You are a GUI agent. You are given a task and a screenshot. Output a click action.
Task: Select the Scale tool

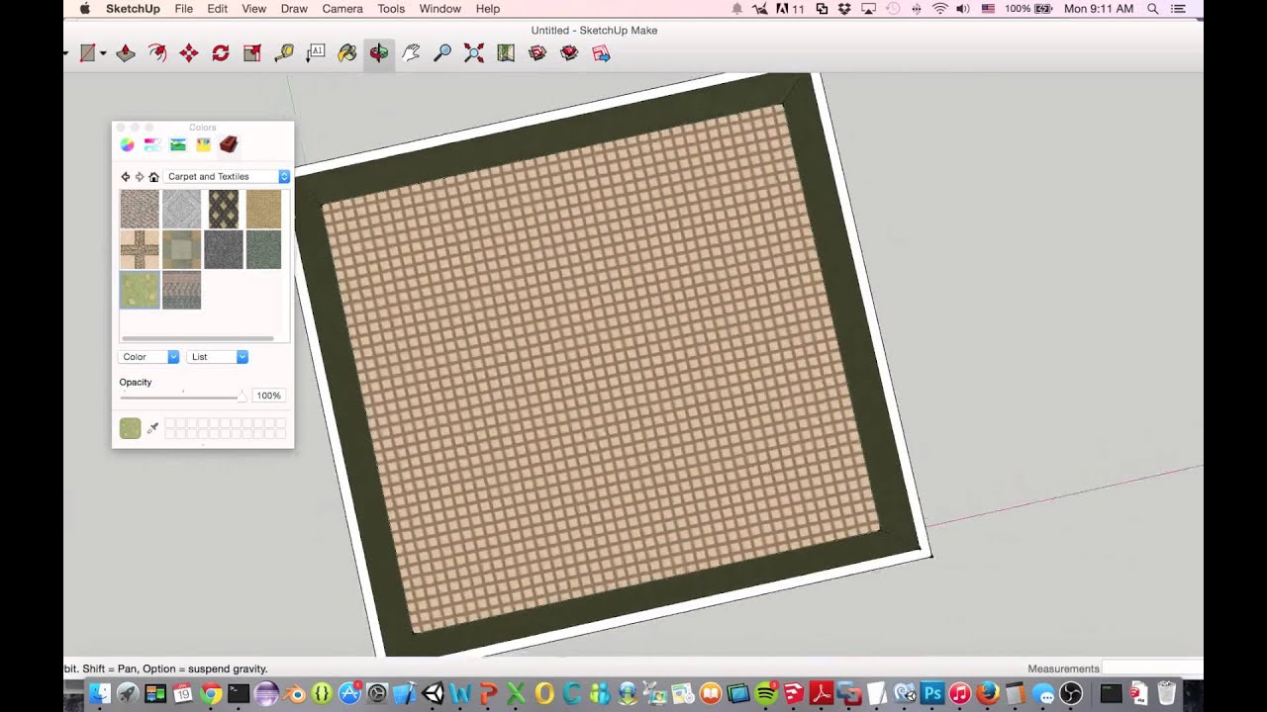[x=252, y=53]
